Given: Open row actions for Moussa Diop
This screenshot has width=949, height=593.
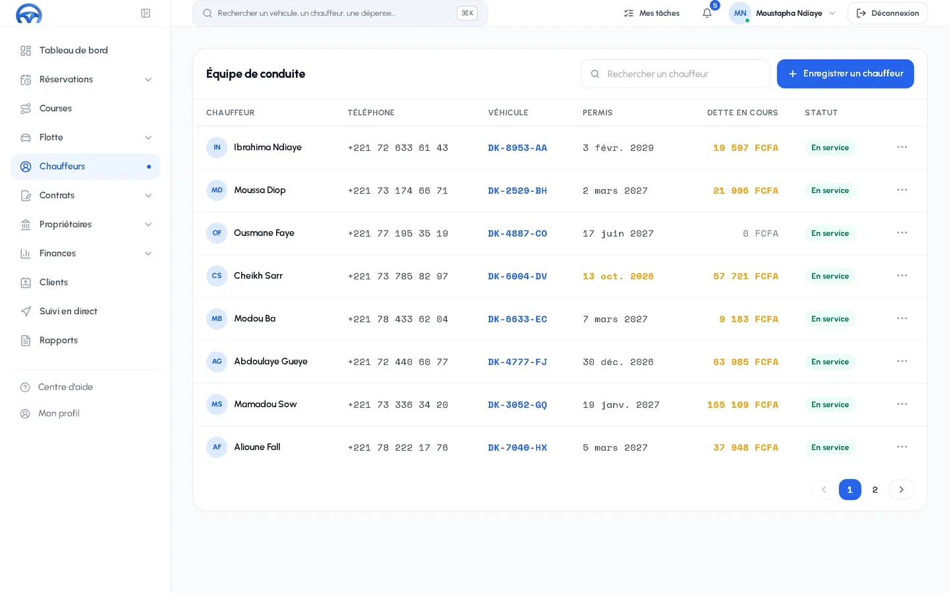Looking at the screenshot, I should pyautogui.click(x=902, y=190).
